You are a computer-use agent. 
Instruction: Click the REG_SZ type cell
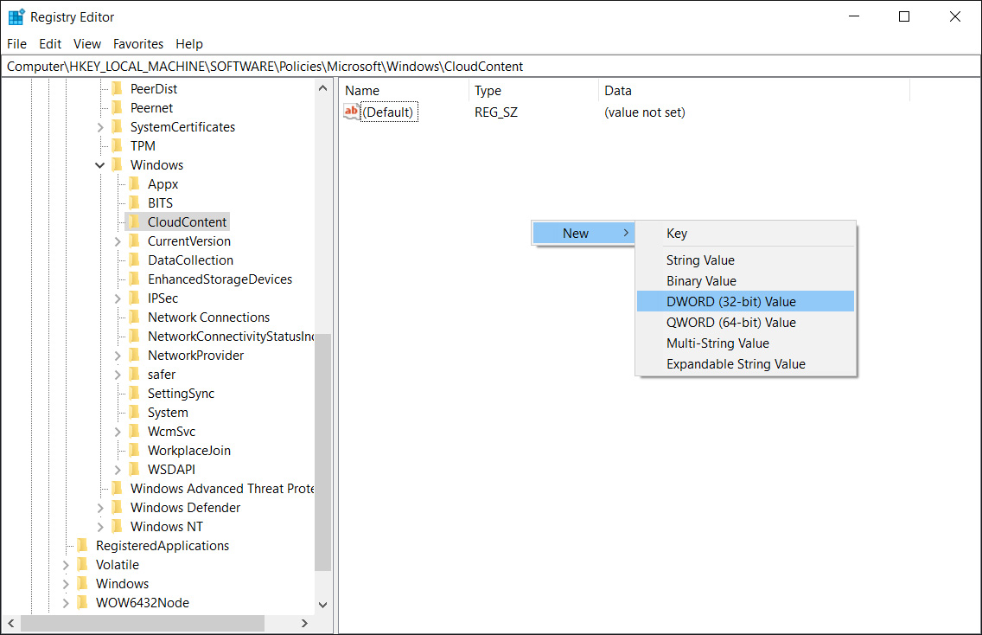click(x=496, y=112)
